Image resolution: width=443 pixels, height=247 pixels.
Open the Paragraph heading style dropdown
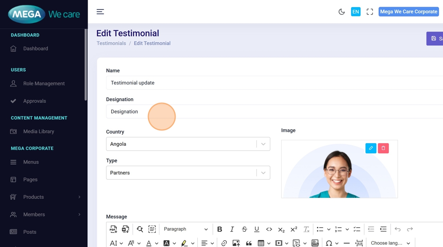coord(186,229)
